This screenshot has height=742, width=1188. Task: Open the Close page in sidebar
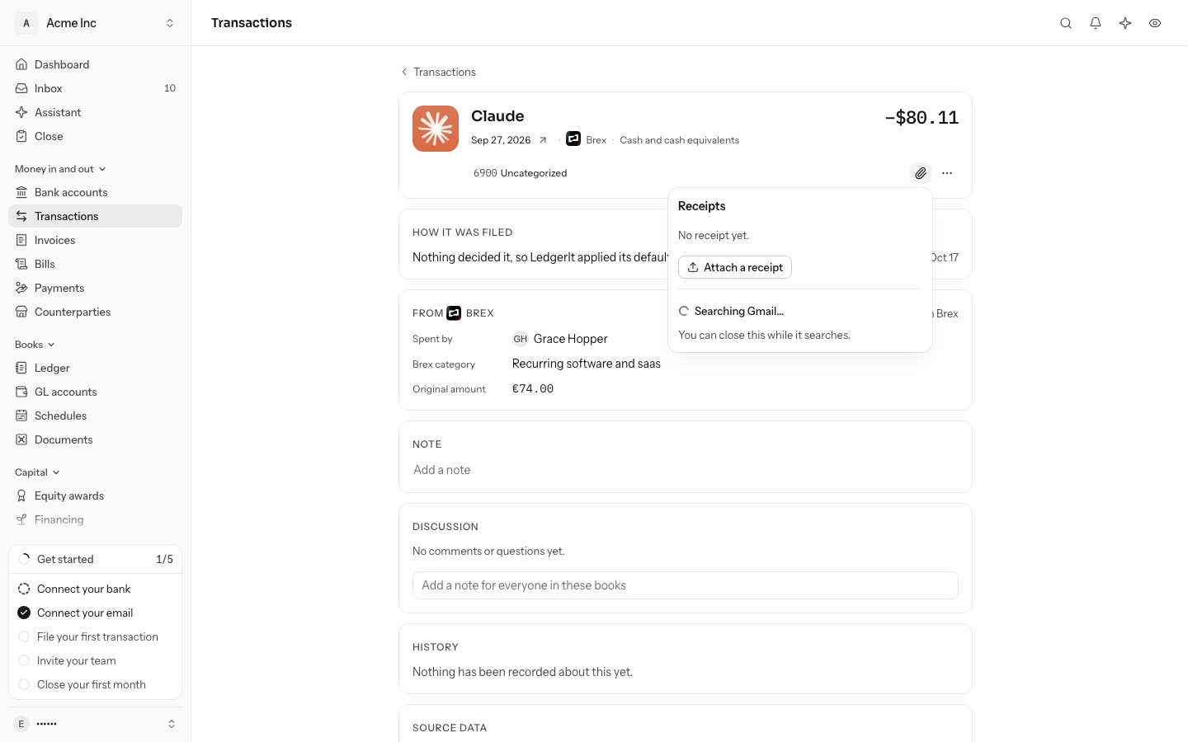pyautogui.click(x=96, y=136)
